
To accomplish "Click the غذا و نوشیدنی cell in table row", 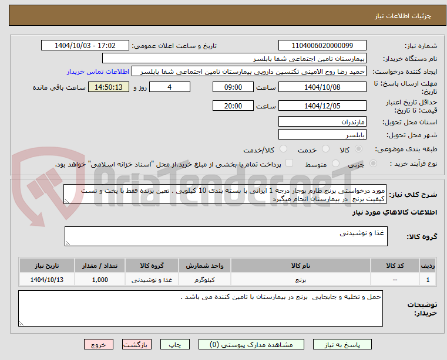I will [x=152, y=280].
